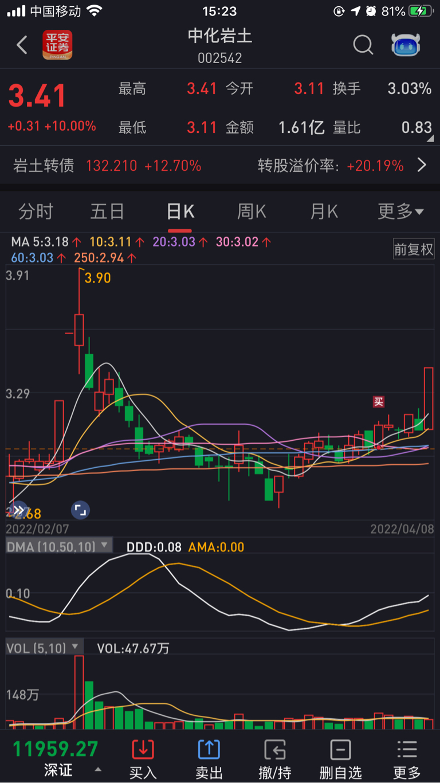Viewport: 440px width, 783px height.
Task: Tap the Ping An Securities logo
Action: pyautogui.click(x=57, y=45)
